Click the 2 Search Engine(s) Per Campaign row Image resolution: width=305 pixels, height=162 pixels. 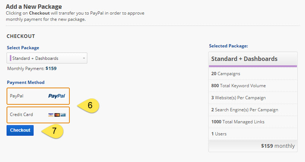pyautogui.click(x=253, y=110)
